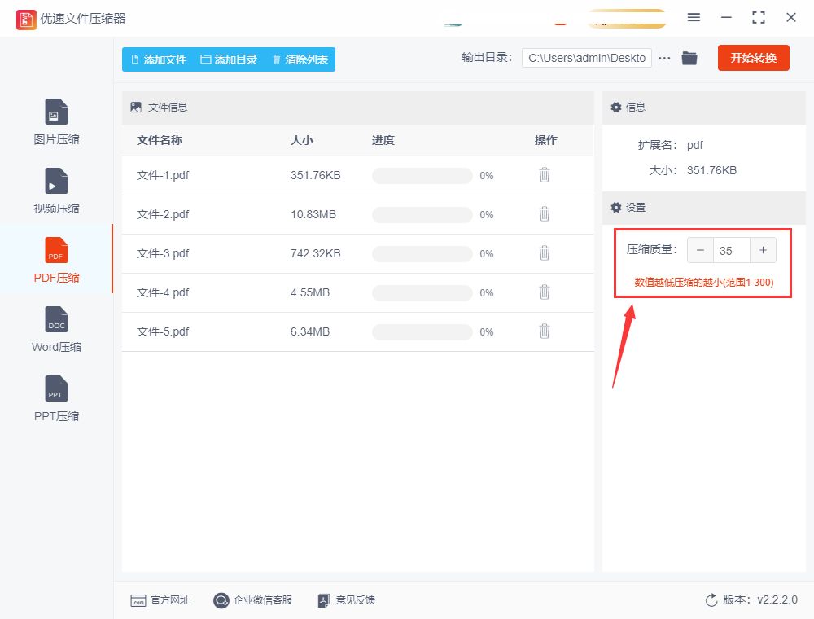
Task: Open the Word压缩 sidebar option
Action: click(x=56, y=329)
